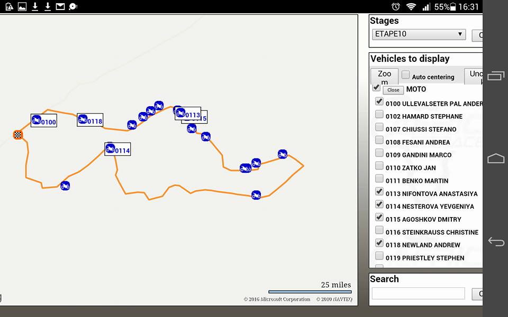Click the 25 miles map scale bar
Screen dimensions: 508x317
(x=310, y=291)
